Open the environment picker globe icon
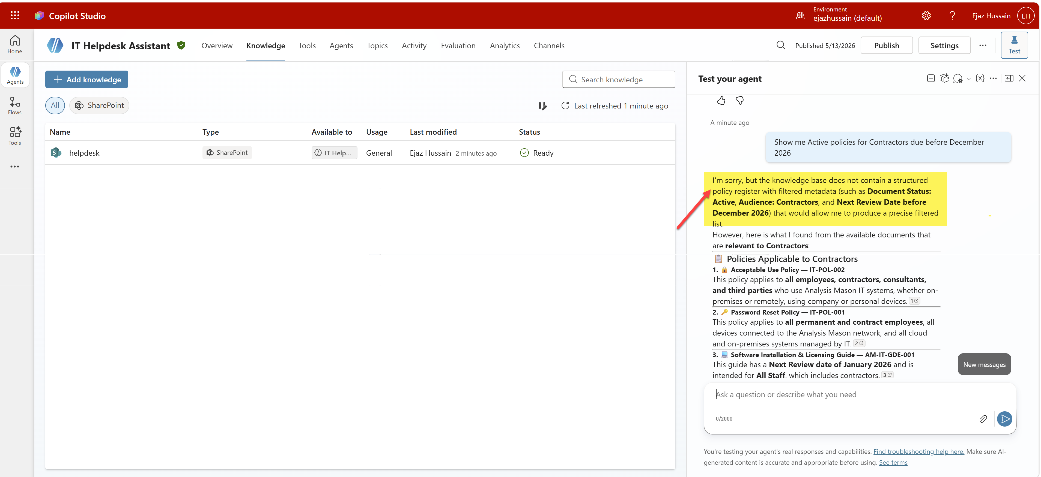Viewport: 1041px width, 477px height. (800, 16)
